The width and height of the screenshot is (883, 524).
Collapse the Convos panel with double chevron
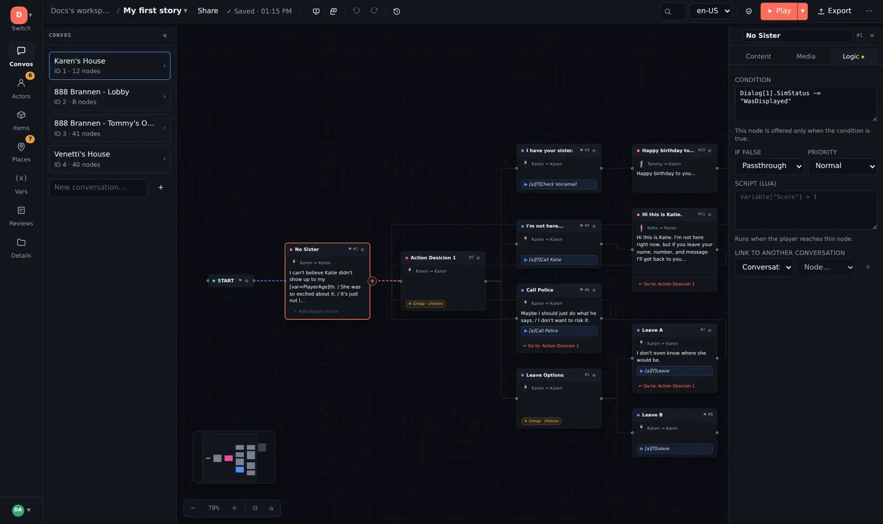165,35
